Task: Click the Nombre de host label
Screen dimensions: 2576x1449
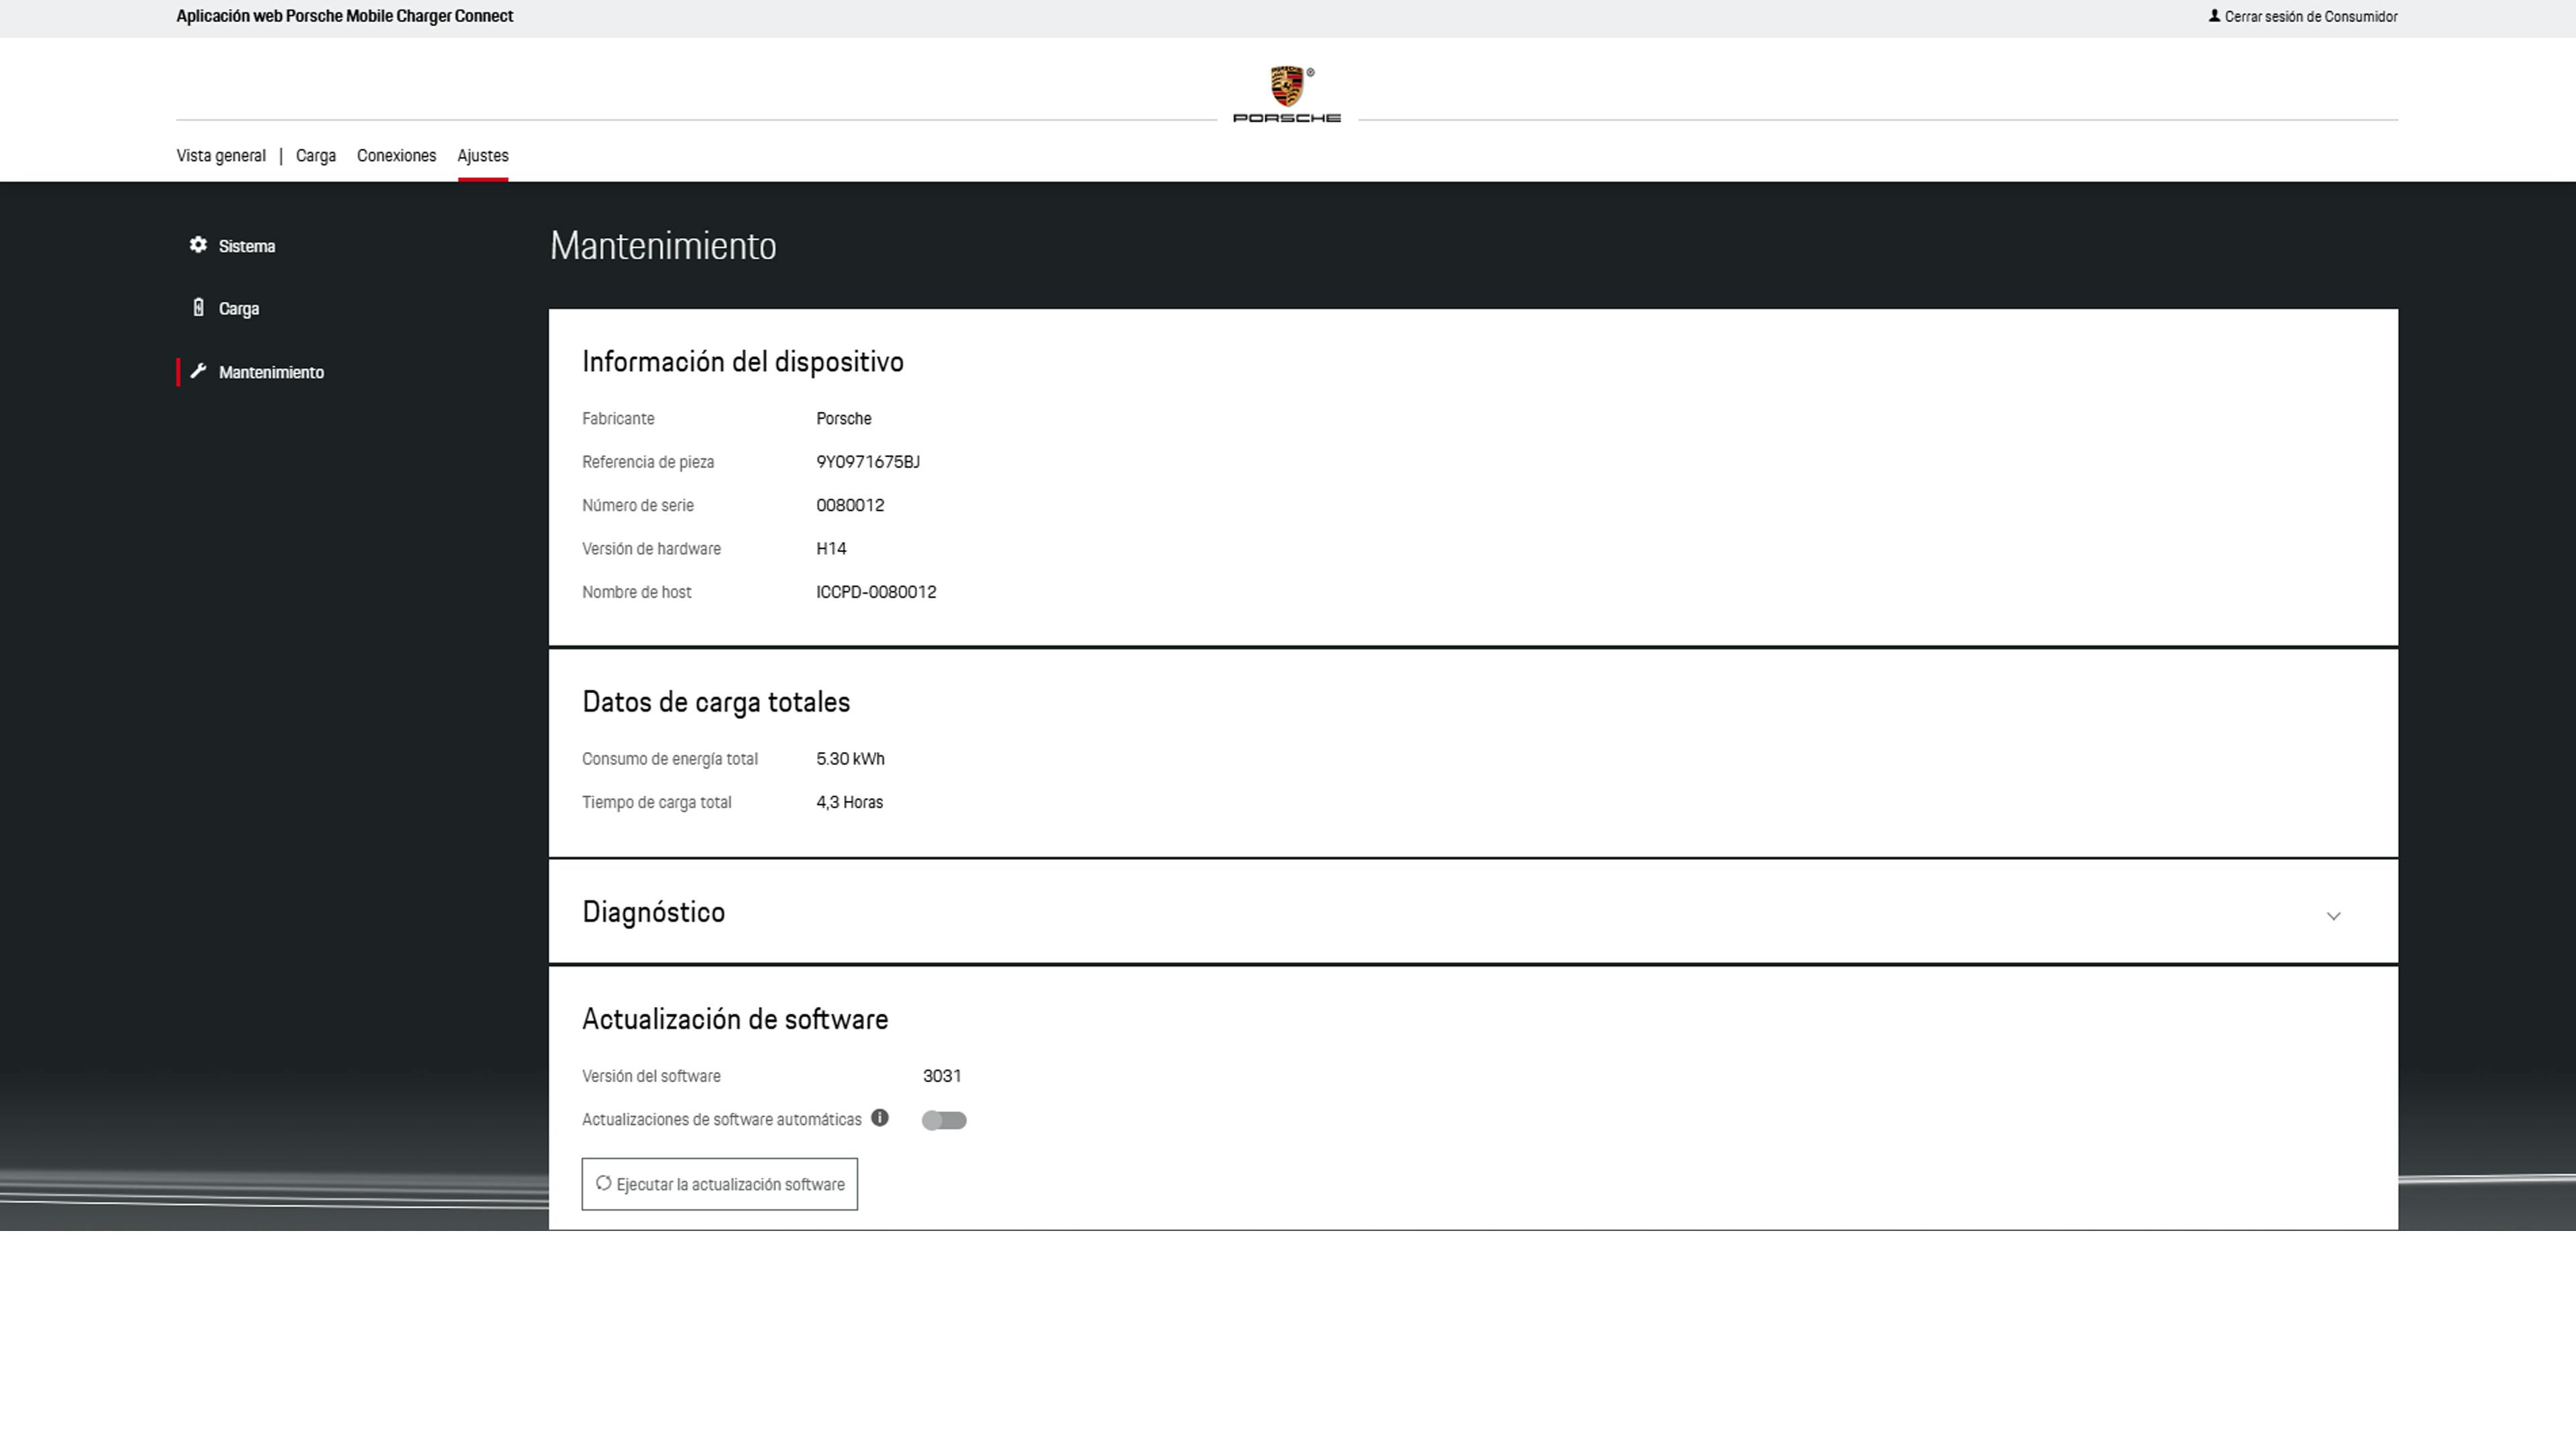Action: (636, 592)
